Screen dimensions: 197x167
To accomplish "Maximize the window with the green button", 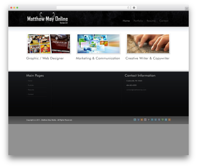I will (17, 8).
